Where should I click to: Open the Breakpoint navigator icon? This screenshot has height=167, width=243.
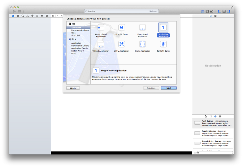click(42, 16)
